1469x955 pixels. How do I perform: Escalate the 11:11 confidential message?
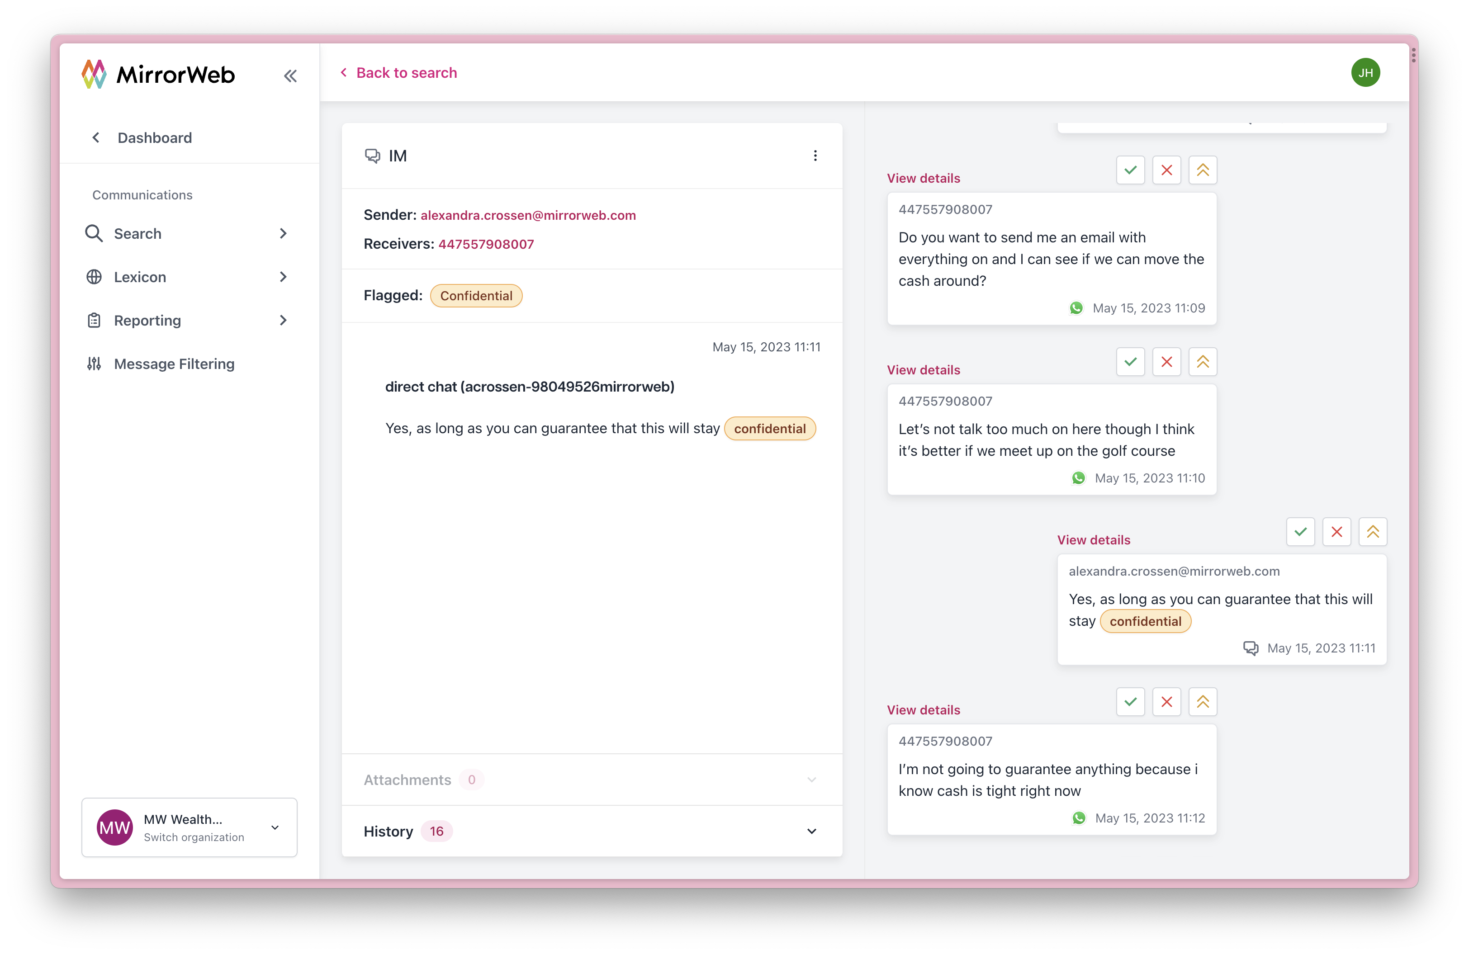[x=1372, y=532]
